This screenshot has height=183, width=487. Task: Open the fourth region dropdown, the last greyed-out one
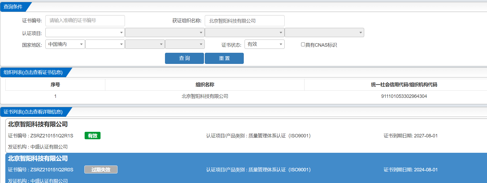click(x=185, y=44)
